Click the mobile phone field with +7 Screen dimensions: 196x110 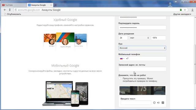(x=142, y=58)
